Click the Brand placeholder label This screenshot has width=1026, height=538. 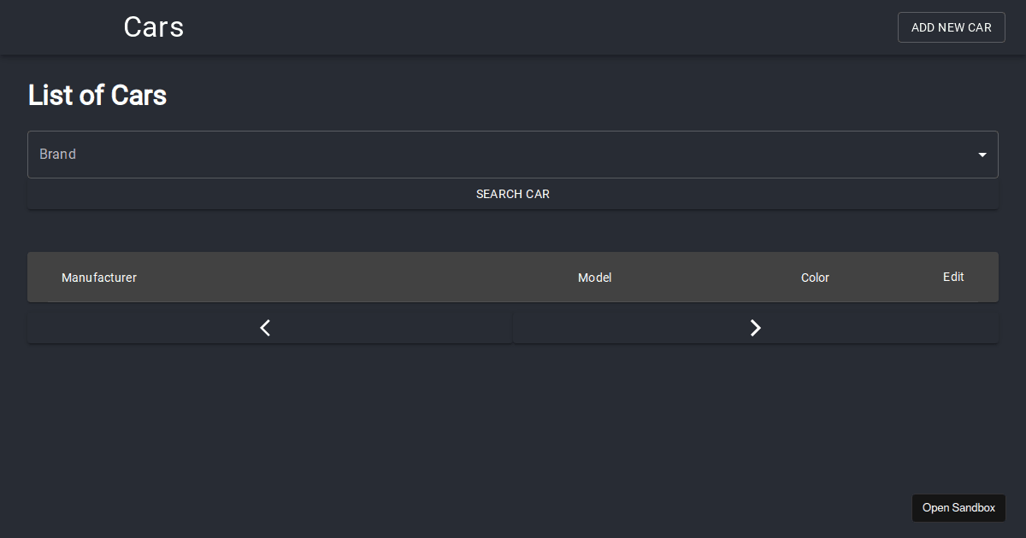58,155
